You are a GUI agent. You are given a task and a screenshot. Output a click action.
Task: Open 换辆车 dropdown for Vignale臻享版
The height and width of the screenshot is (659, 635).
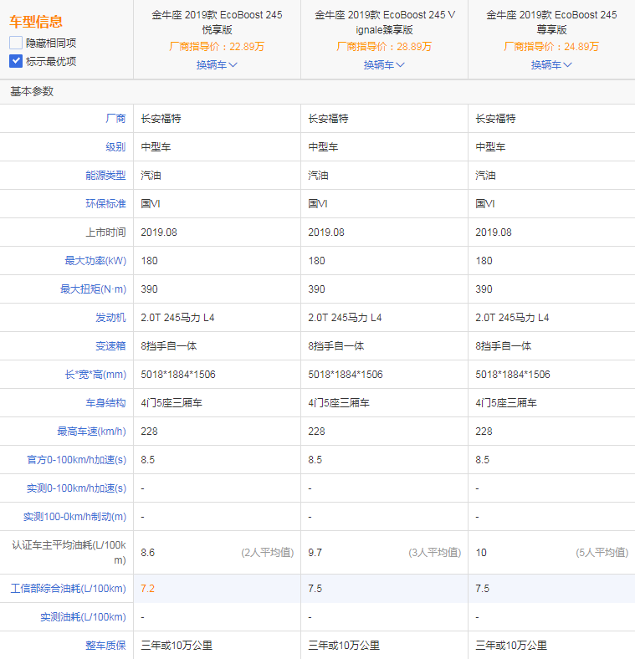click(384, 64)
